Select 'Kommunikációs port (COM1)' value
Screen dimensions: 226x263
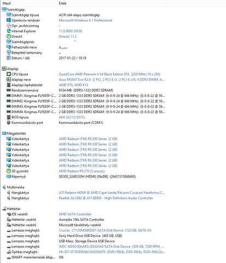click(x=81, y=123)
